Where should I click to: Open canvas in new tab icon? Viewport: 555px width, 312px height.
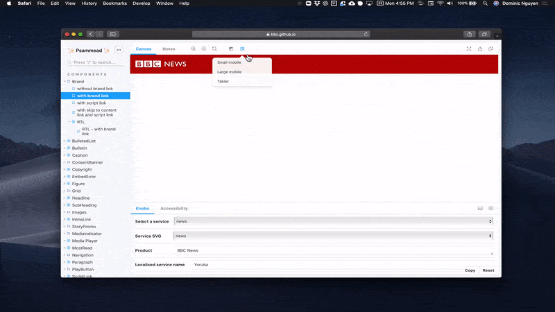[x=480, y=49]
